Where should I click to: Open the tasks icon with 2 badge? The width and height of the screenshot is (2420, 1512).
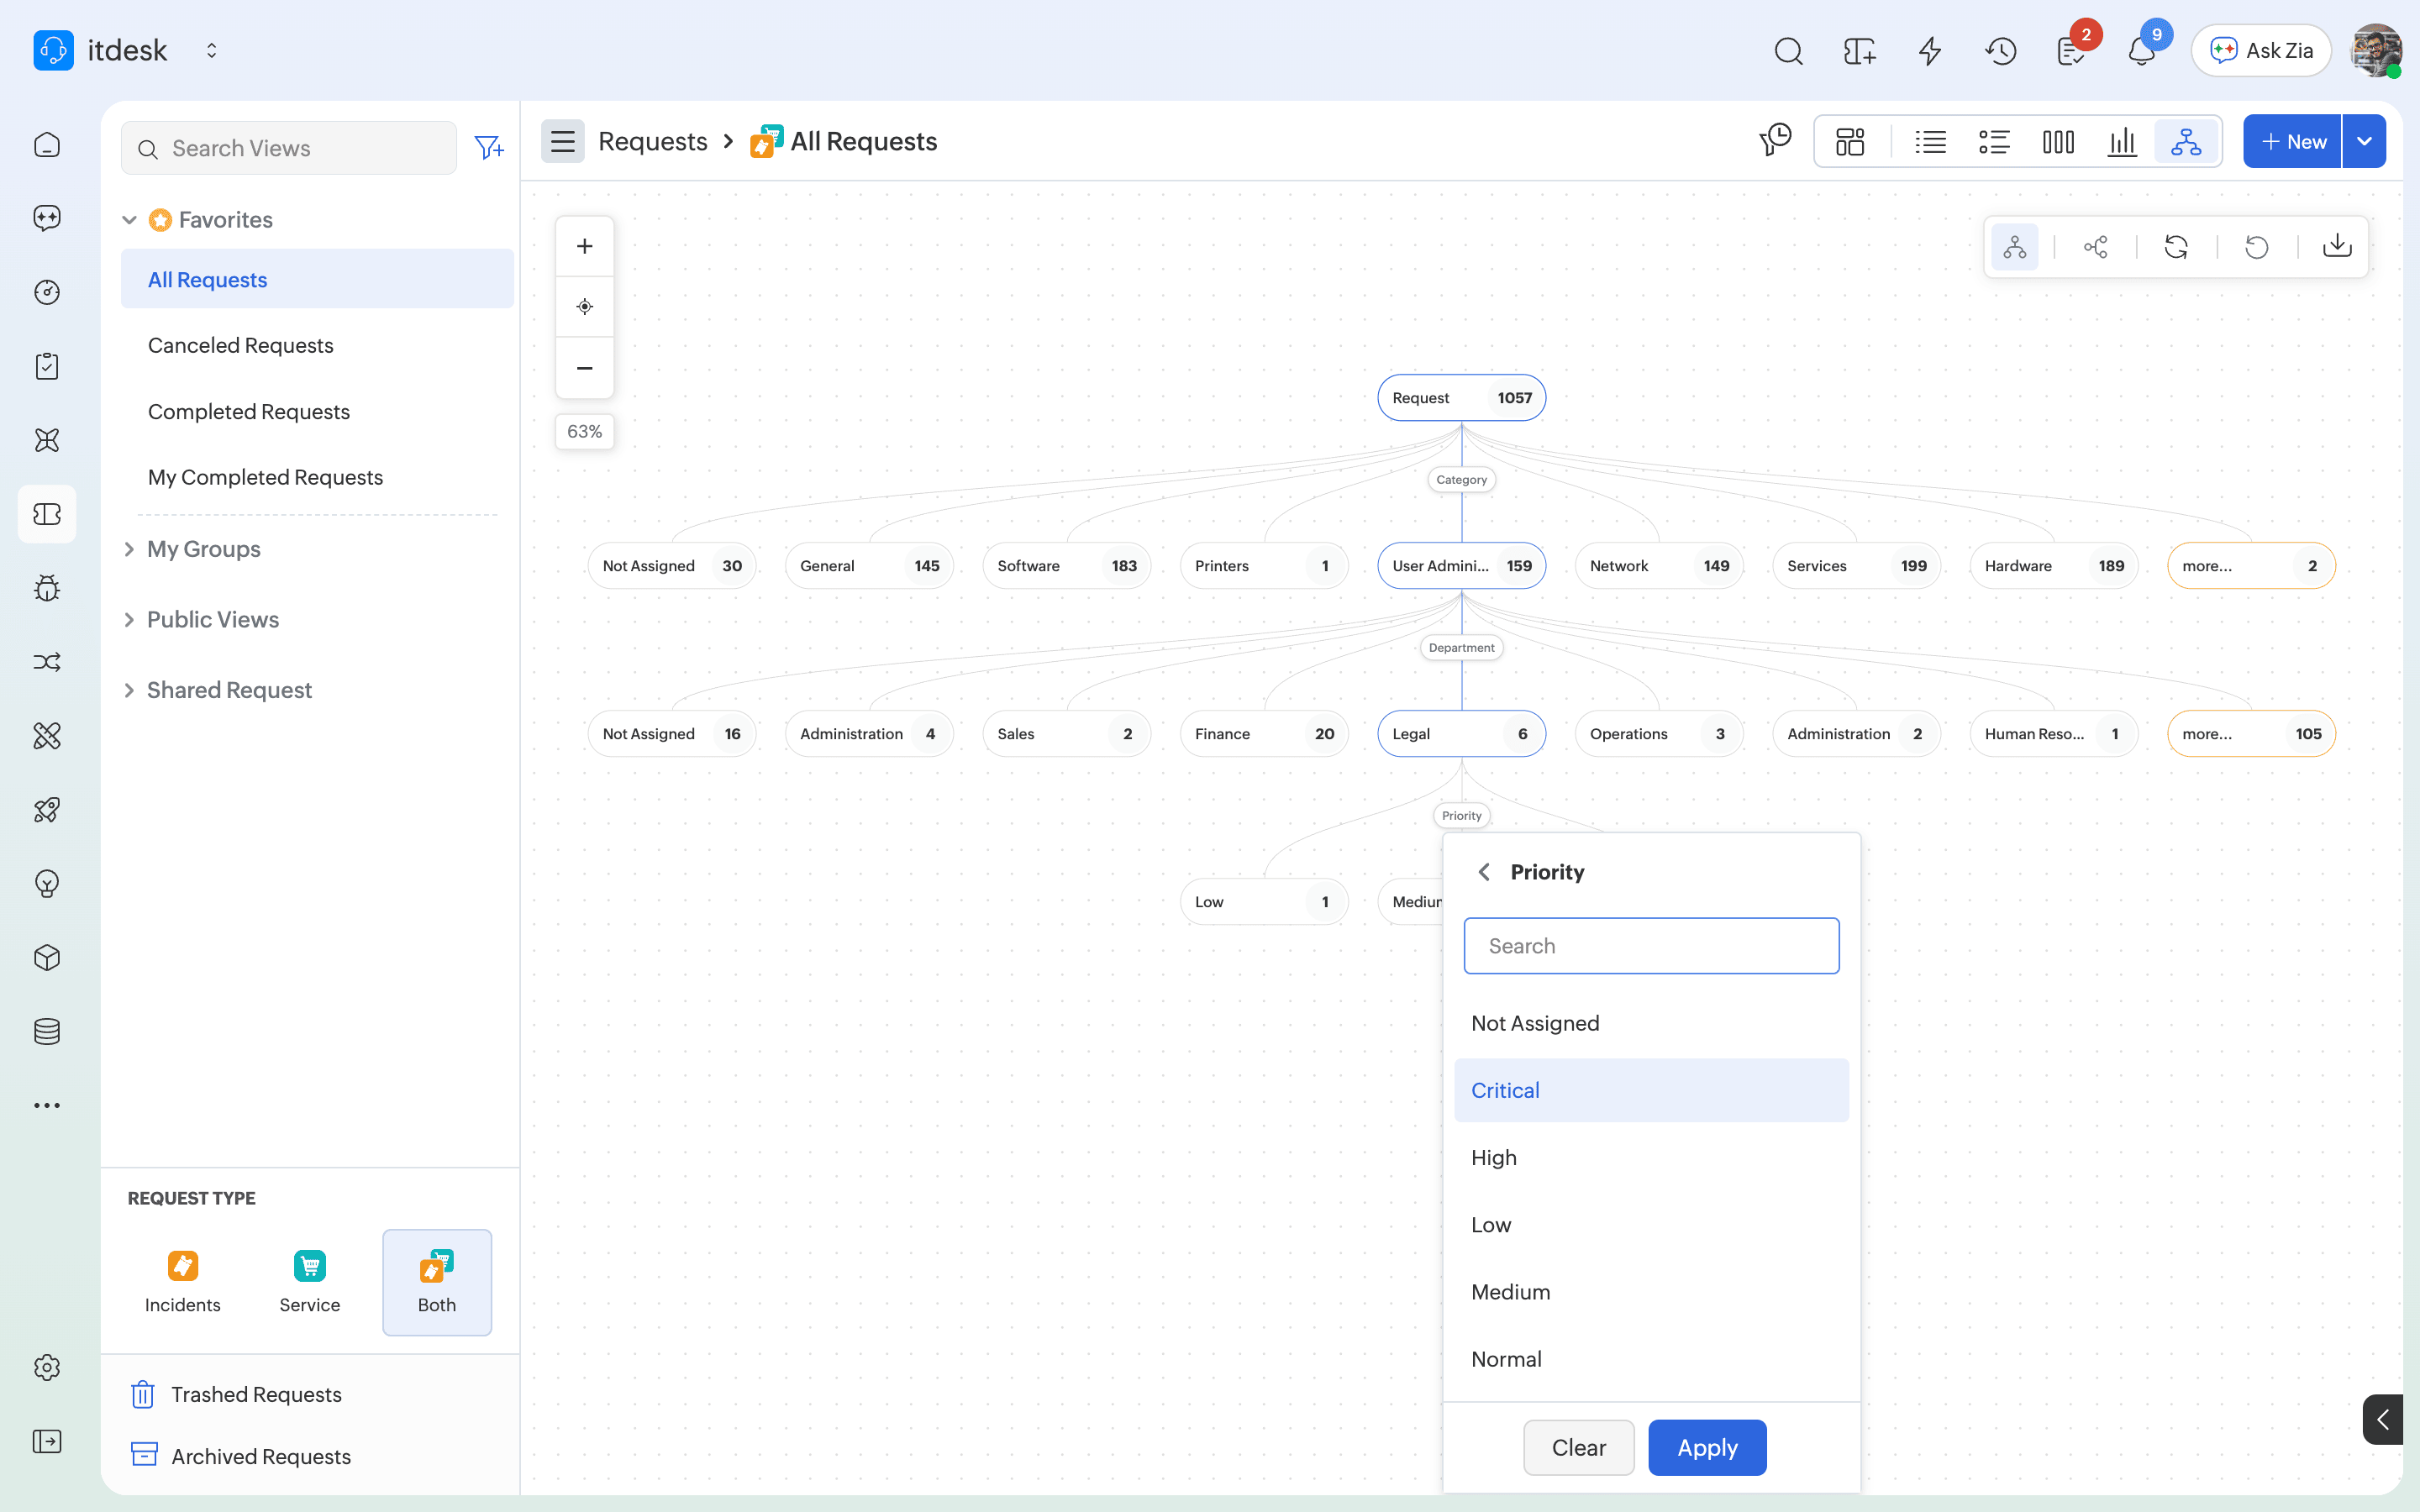(x=2071, y=51)
